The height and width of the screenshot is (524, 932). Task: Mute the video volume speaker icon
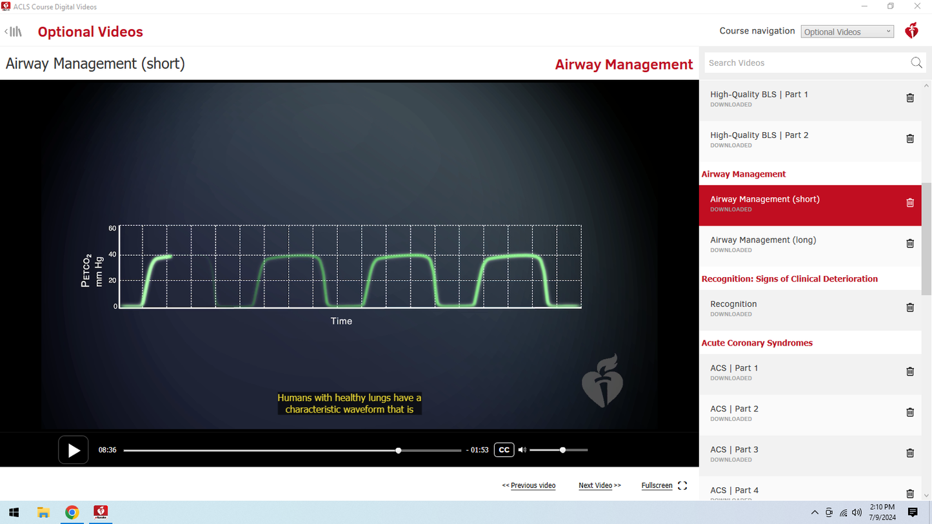(522, 449)
